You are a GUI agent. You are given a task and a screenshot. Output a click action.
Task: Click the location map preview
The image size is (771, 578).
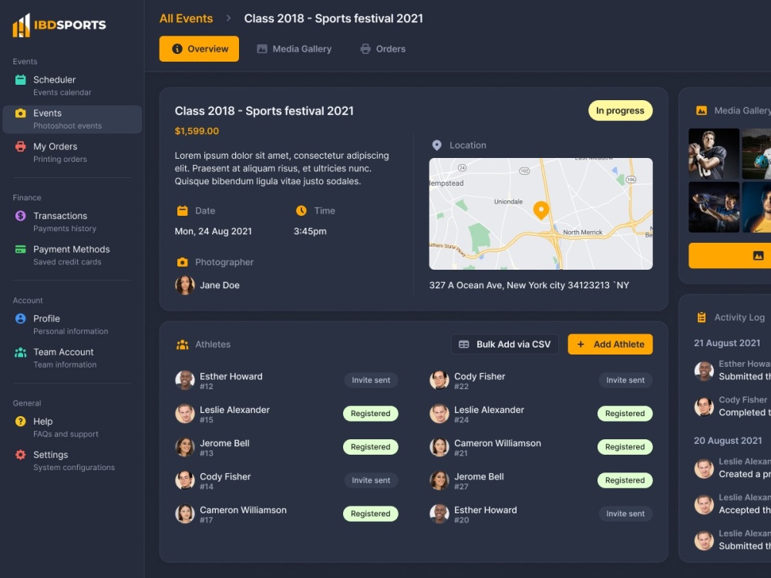pyautogui.click(x=541, y=213)
